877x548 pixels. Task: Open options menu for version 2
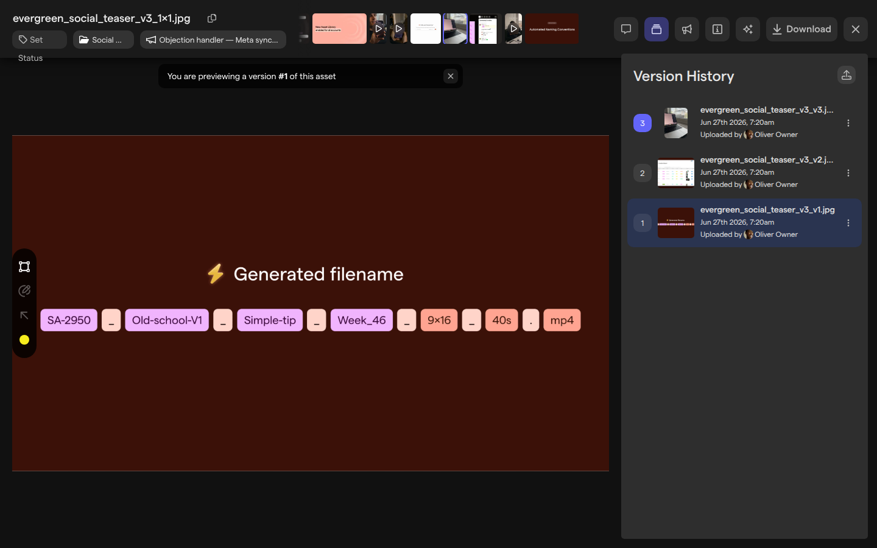[848, 173]
